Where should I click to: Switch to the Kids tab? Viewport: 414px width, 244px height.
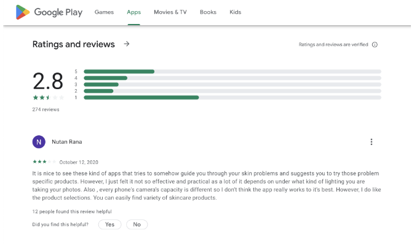[x=235, y=12]
